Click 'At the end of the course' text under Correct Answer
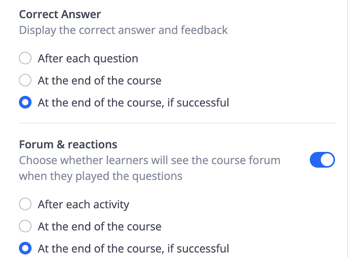This screenshot has width=348, height=258. click(x=100, y=80)
